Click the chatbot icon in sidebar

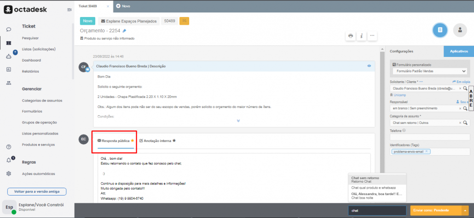[9, 56]
